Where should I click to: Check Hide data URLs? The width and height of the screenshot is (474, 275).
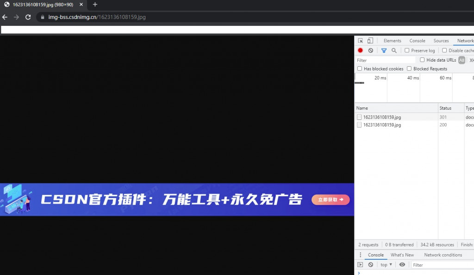click(x=422, y=60)
